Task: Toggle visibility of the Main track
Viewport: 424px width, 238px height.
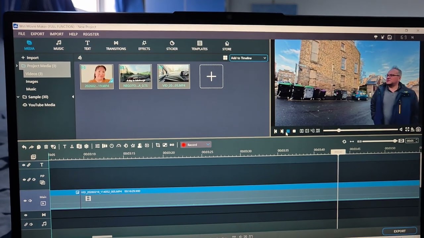Action: pyautogui.click(x=25, y=201)
